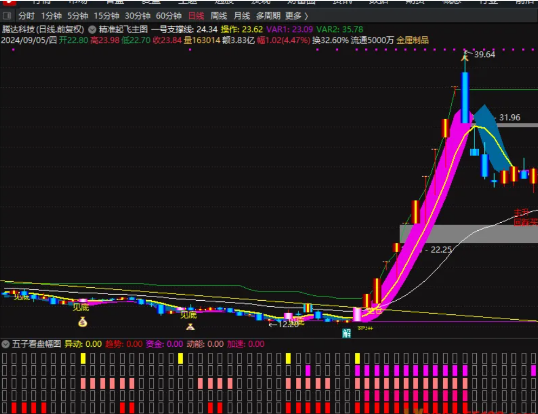Click the peak marker icon at 39.64
Image resolution: width=538 pixels, height=414 pixels.
click(x=464, y=54)
